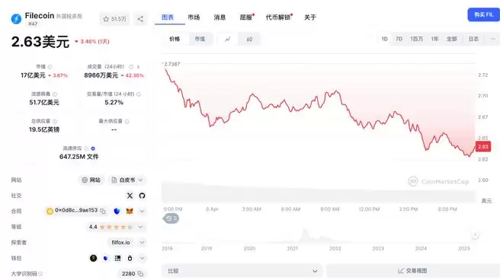This screenshot has height=280, width=503.
Task: Open the 代币解锁 tab
Action: tap(278, 17)
